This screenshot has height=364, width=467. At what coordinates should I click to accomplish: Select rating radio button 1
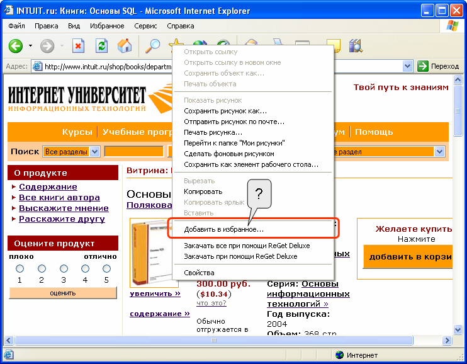coord(20,269)
